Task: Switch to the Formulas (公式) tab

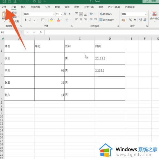Action: click(x=48, y=7)
